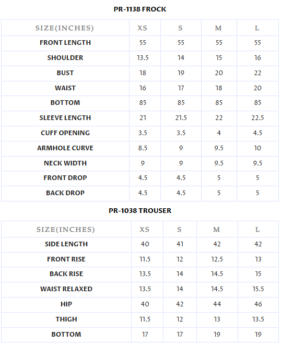Screen dimensions: 282x345
Task: Click the CUFF OPENING row label
Action: (65, 133)
